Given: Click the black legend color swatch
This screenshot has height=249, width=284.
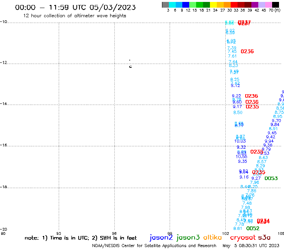Looking at the screenshot, I should (x=276, y=5).
